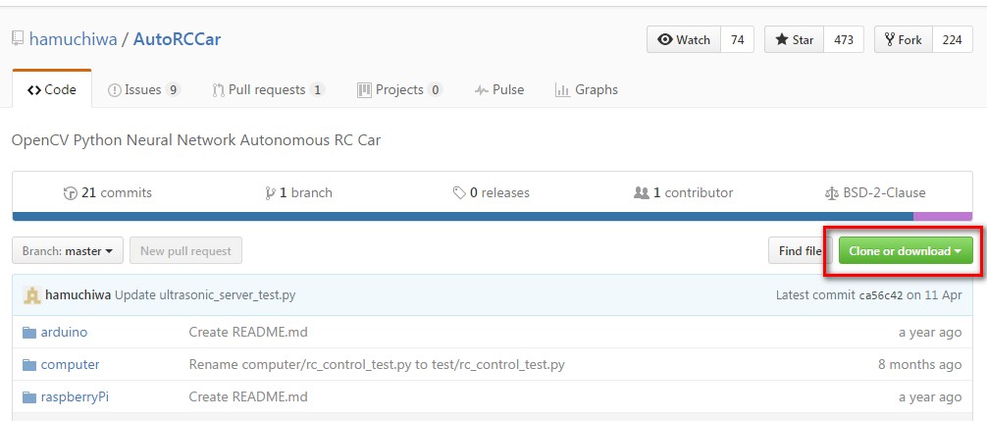The height and width of the screenshot is (421, 987).
Task: Switch to the Issues tab
Action: (x=144, y=90)
